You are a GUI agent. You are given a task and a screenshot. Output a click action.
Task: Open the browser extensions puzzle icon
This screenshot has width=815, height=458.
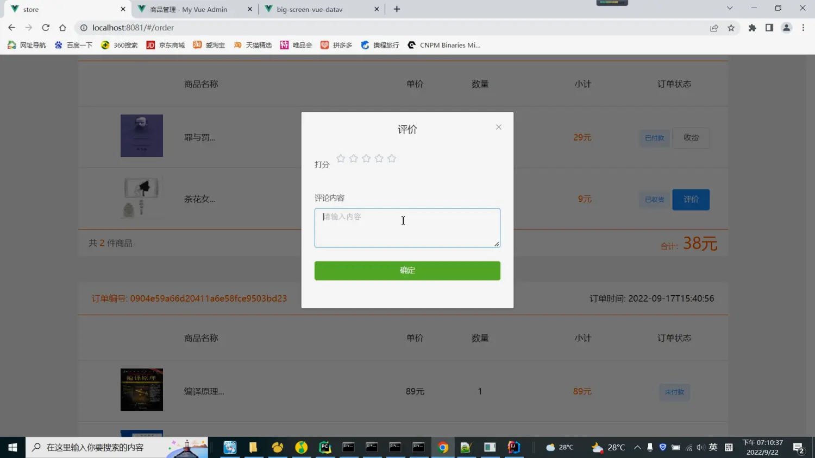[752, 28]
